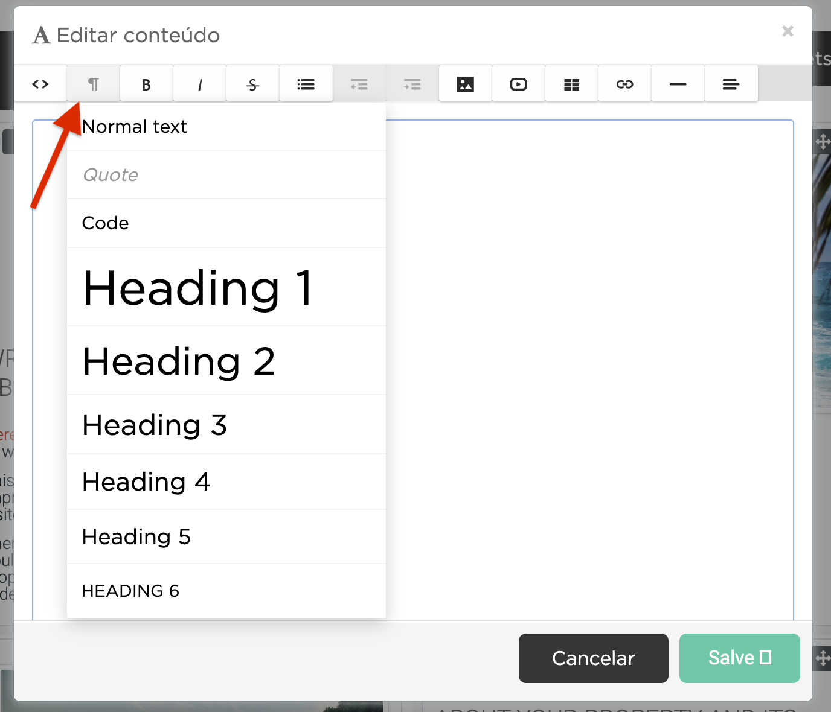The width and height of the screenshot is (831, 712).
Task: Click inside the content editing area
Action: [589, 362]
